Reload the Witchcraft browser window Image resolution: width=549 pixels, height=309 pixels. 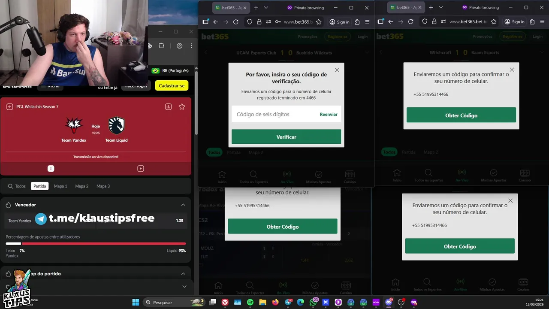pos(410,22)
